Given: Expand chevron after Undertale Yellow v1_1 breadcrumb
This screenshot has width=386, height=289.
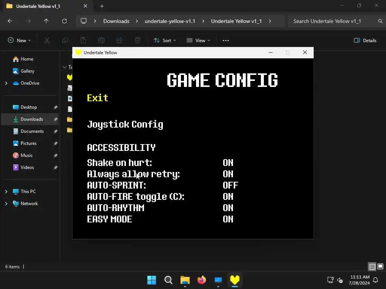Looking at the screenshot, I should pos(270,21).
